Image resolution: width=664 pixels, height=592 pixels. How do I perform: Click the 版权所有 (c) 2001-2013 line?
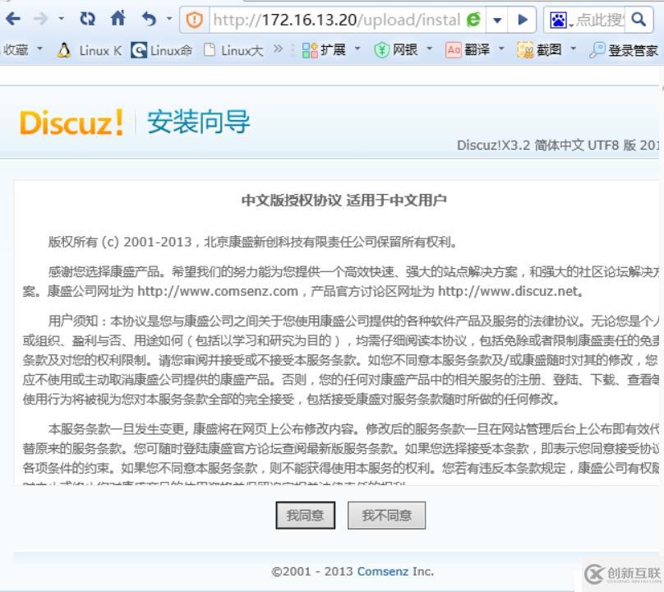(253, 242)
